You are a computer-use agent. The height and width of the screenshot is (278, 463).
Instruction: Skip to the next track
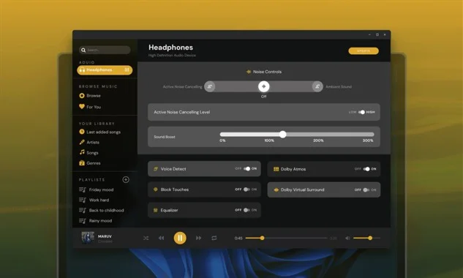(198, 238)
